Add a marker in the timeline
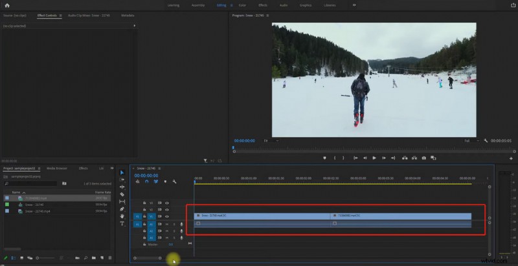Image resolution: width=518 pixels, height=266 pixels. [x=165, y=181]
